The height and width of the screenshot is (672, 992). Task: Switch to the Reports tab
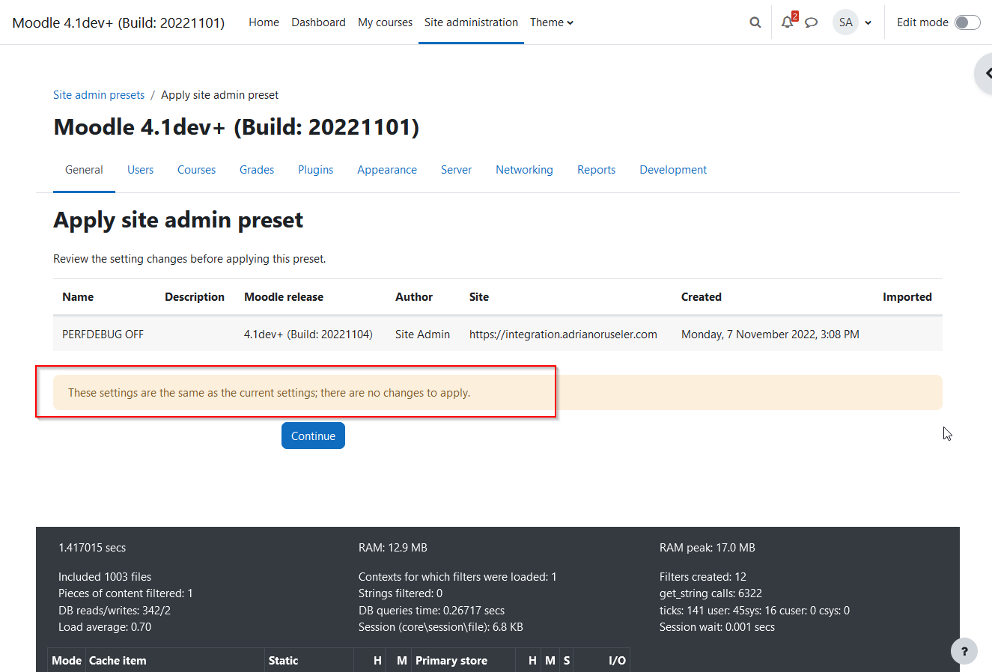tap(596, 170)
